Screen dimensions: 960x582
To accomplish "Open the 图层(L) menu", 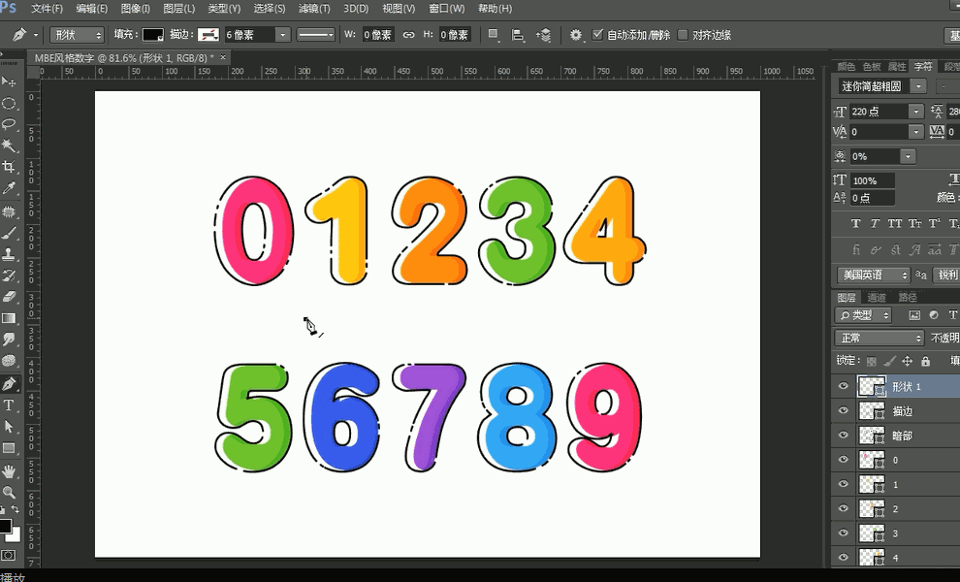I will pos(179,9).
